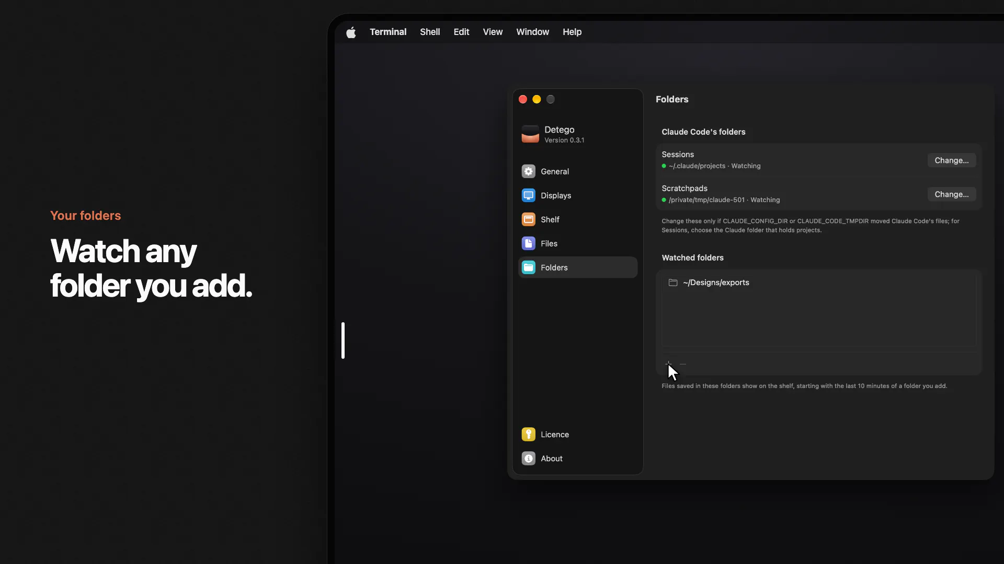Change the Scratchpads folder location
Screen dimensions: 1004x564
[952, 194]
